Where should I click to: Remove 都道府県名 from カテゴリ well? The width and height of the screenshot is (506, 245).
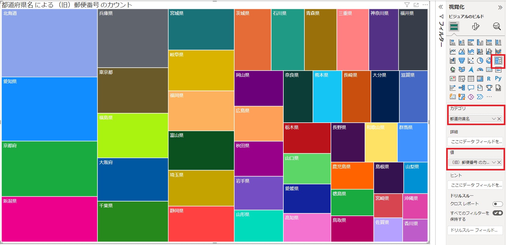[x=499, y=119]
